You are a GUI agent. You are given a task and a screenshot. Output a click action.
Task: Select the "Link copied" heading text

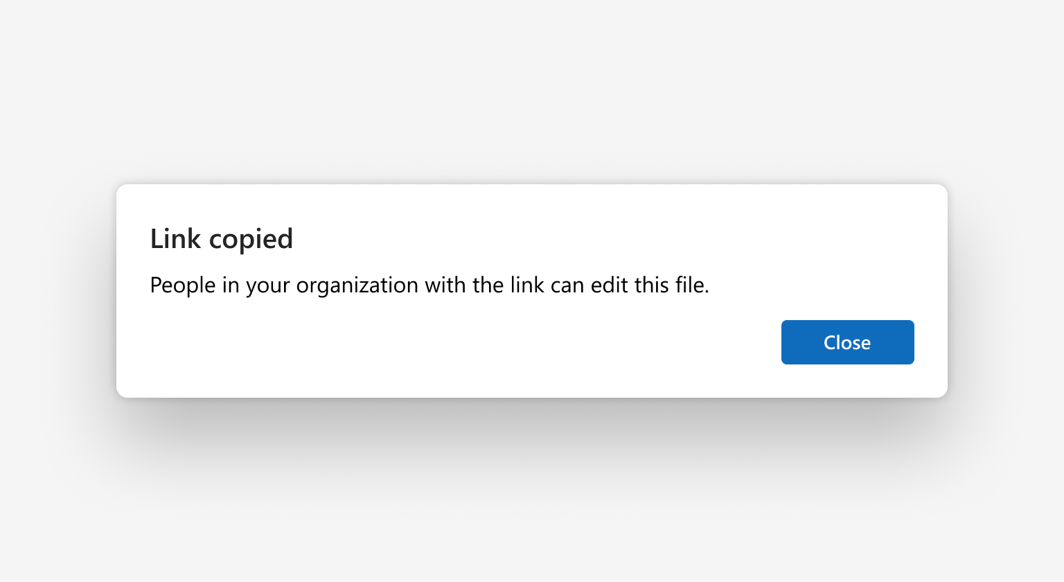click(x=222, y=239)
